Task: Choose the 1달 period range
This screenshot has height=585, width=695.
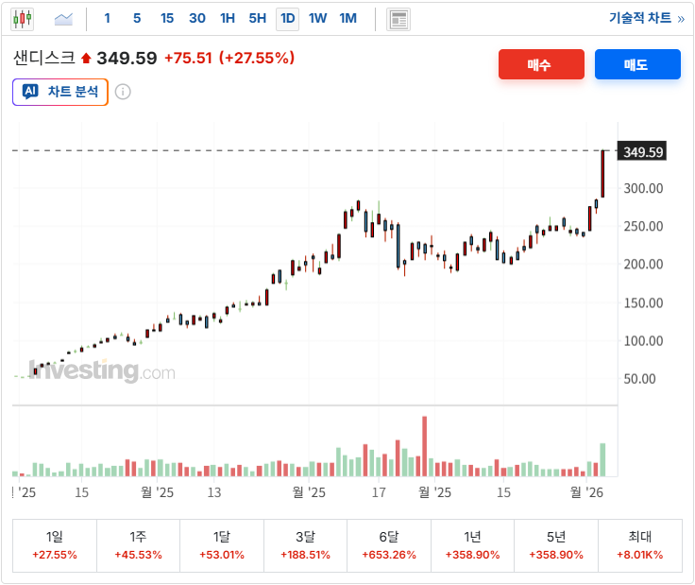Action: pos(222,545)
